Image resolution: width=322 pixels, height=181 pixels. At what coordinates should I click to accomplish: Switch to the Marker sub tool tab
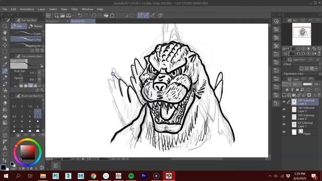[36, 26]
